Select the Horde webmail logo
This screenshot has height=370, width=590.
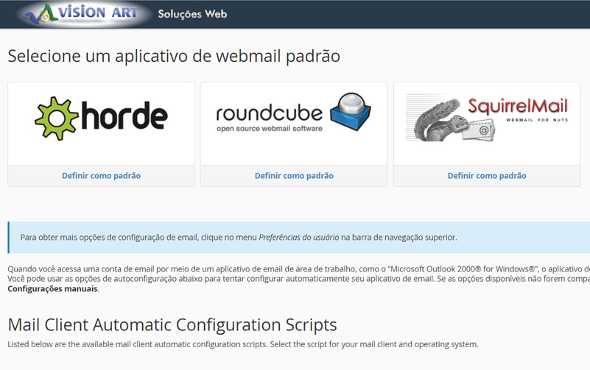(101, 118)
